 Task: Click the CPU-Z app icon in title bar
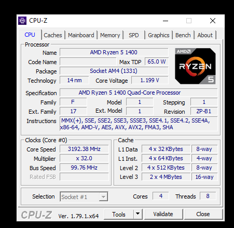[22, 21]
